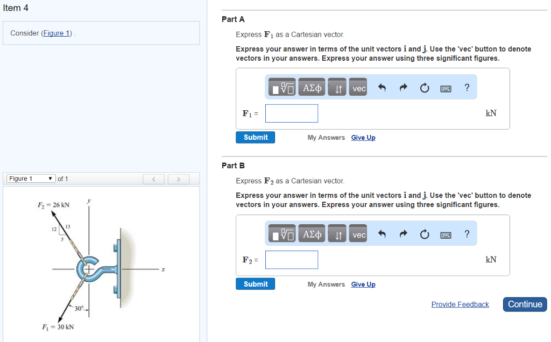Give Up on Part B

(363, 284)
